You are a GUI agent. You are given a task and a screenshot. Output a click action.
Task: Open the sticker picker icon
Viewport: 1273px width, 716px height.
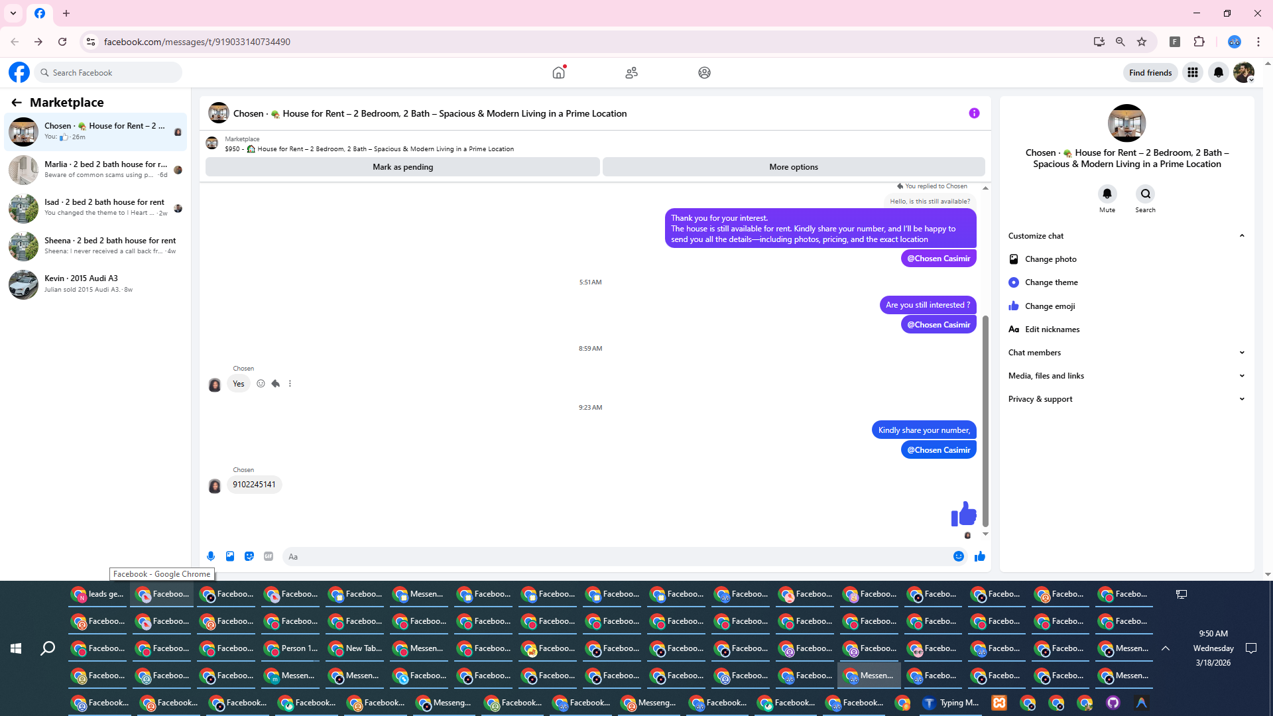[x=249, y=556]
